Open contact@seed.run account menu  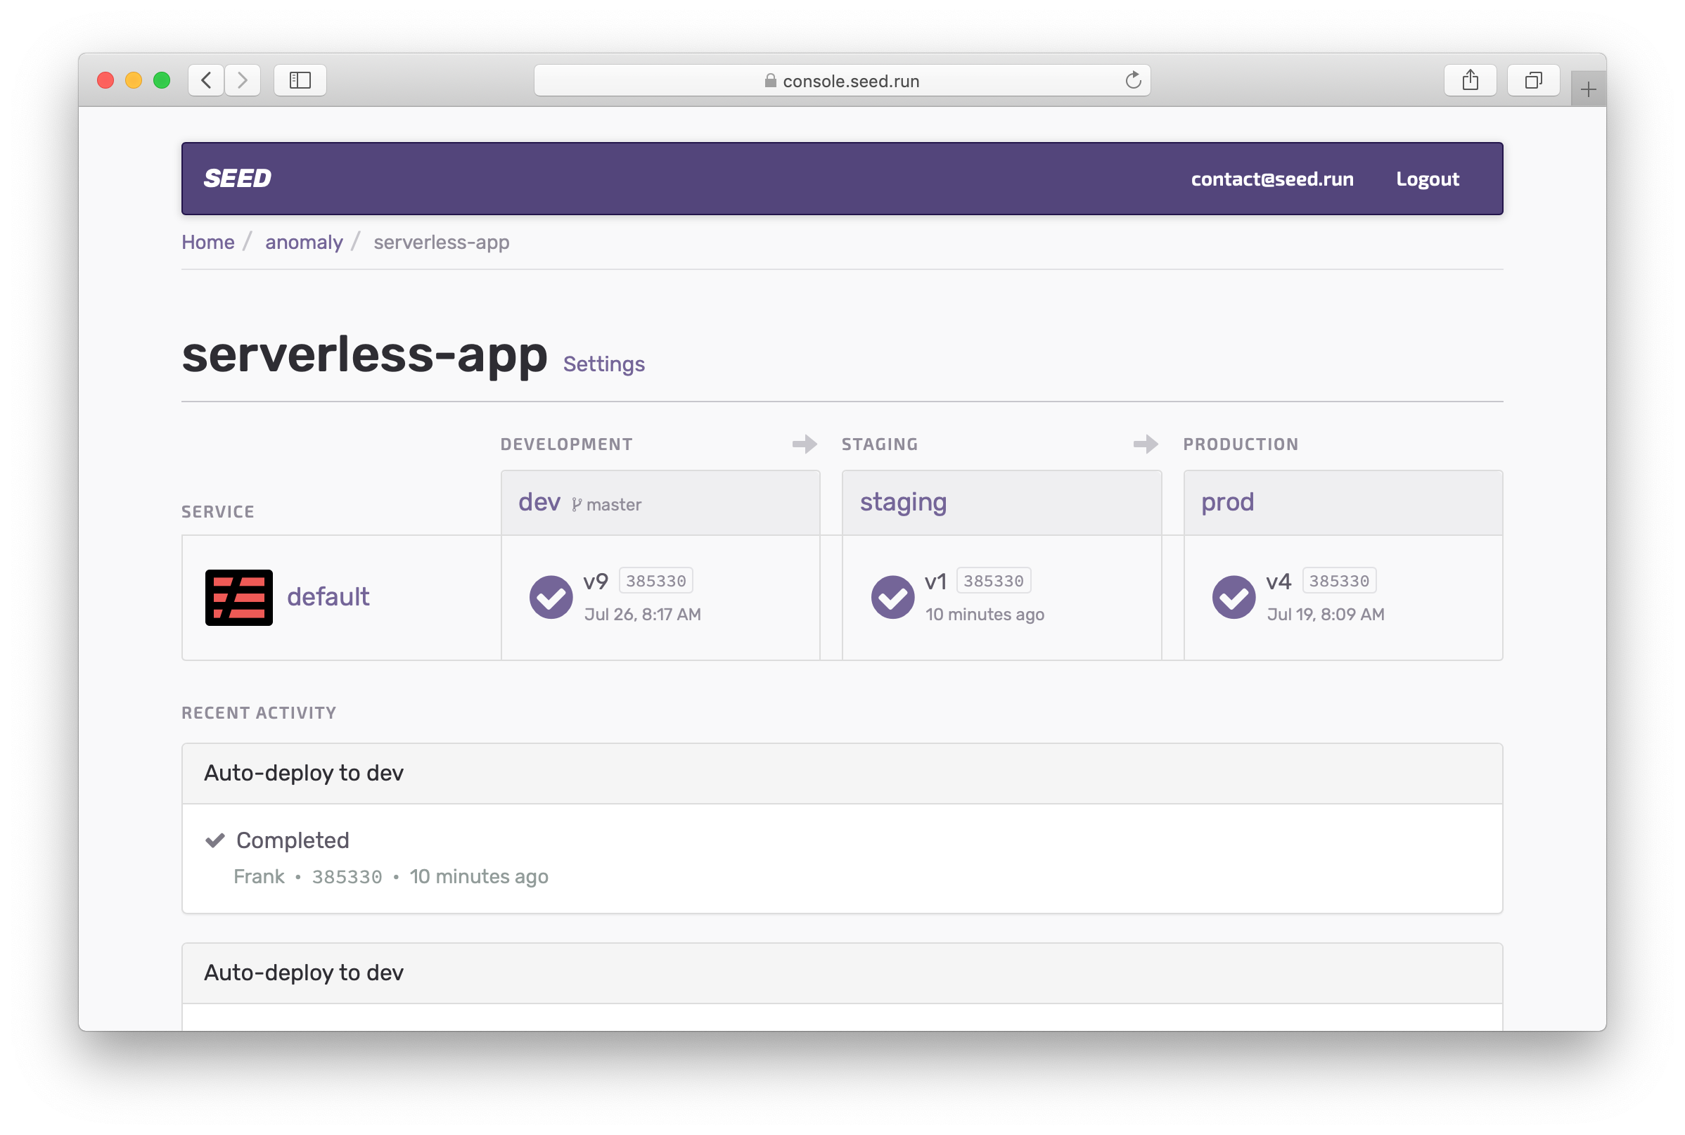[x=1271, y=179]
